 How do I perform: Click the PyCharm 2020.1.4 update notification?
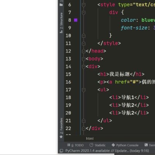click(107, 151)
